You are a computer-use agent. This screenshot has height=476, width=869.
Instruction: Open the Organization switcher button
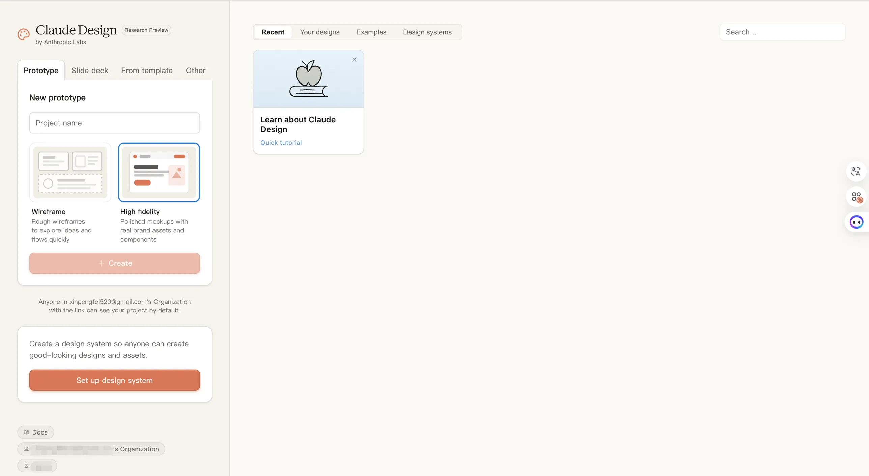coord(91,449)
